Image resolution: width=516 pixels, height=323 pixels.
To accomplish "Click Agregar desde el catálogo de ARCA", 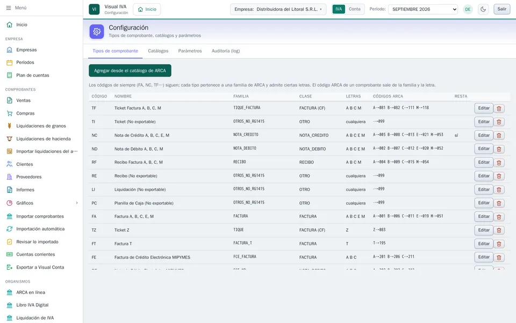I will 130,71.
